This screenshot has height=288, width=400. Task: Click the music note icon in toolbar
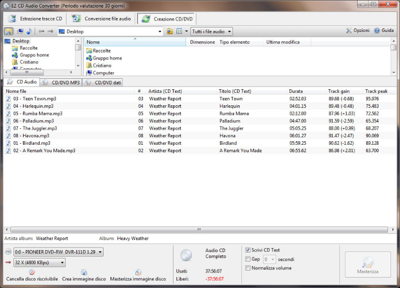click(x=29, y=31)
